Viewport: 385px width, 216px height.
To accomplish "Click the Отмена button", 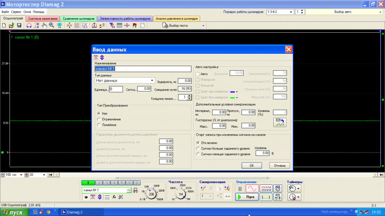I will (280, 165).
